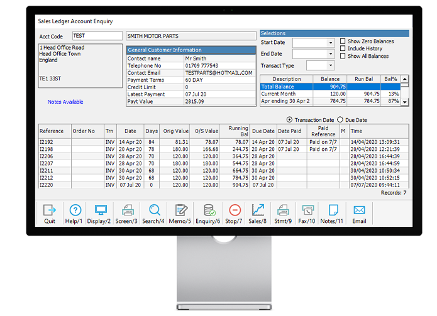
Task: Click the Contact Email value TESTPARTS@HOTMAIL.COM
Action: [220, 73]
